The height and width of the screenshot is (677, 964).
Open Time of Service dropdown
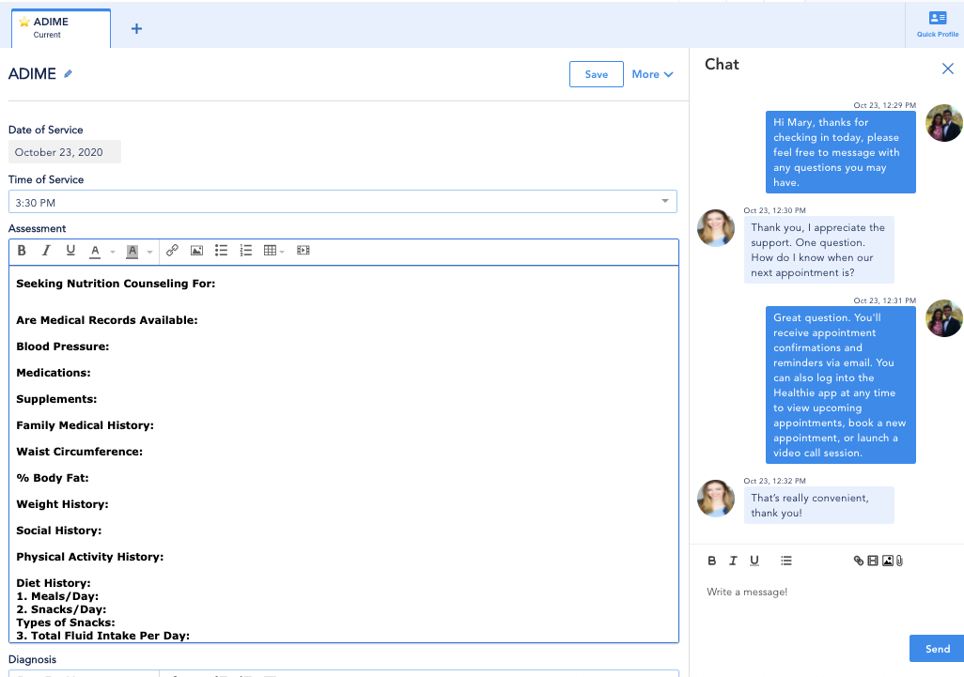342,202
